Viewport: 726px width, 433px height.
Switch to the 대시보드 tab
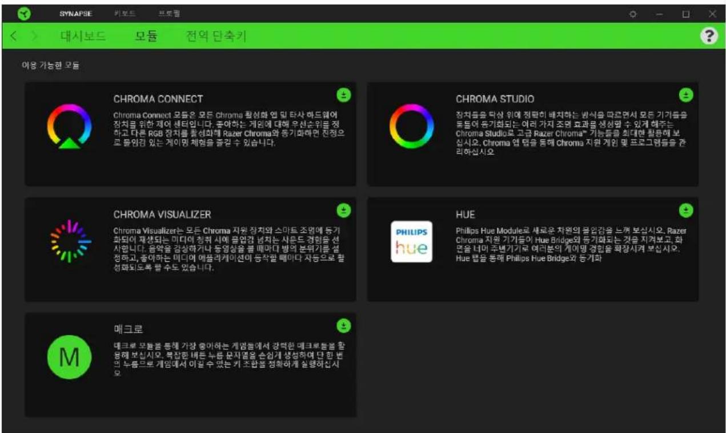(83, 37)
